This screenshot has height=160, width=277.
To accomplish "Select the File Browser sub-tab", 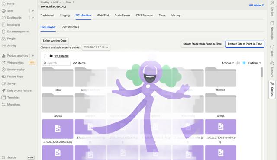I will click(48, 27).
